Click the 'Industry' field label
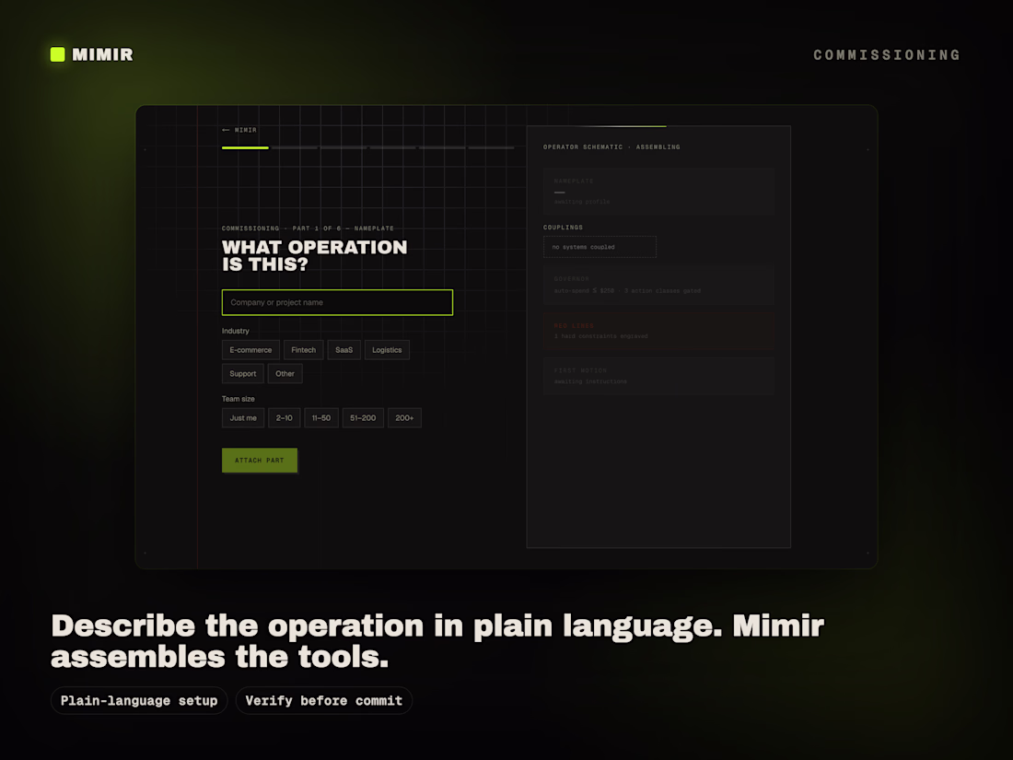Image resolution: width=1013 pixels, height=760 pixels. click(x=235, y=331)
